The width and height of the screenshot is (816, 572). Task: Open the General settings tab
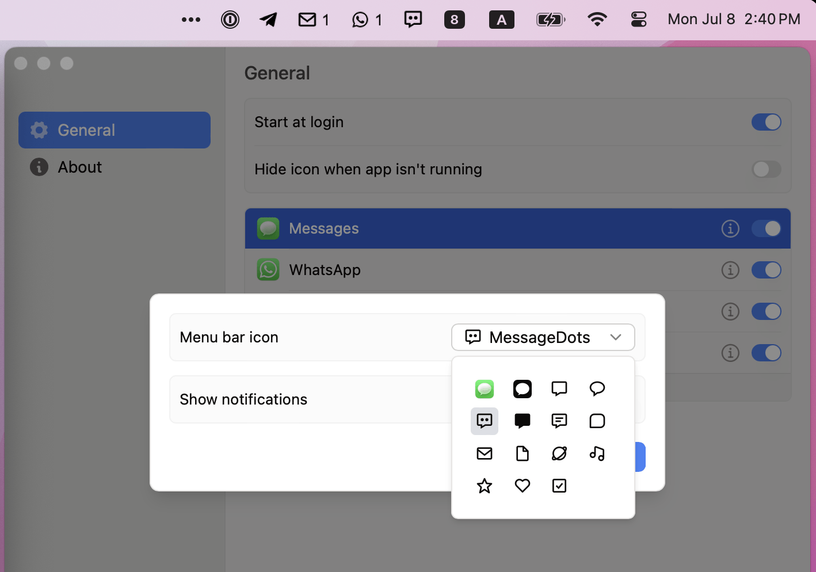click(115, 130)
